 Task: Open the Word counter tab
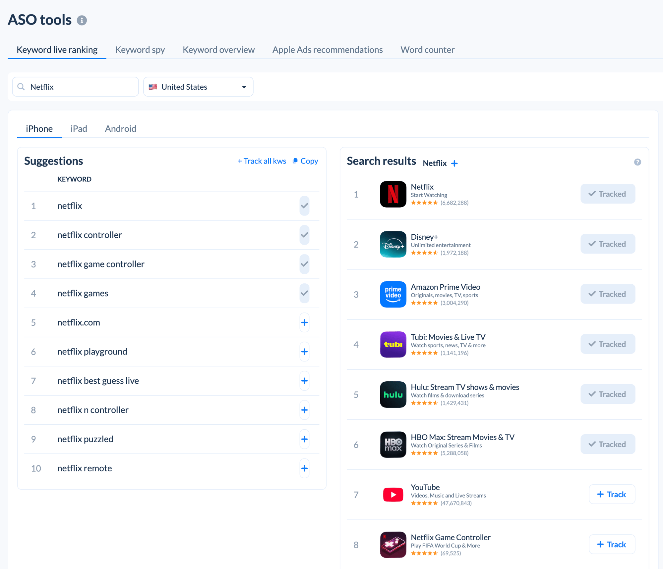pyautogui.click(x=427, y=50)
